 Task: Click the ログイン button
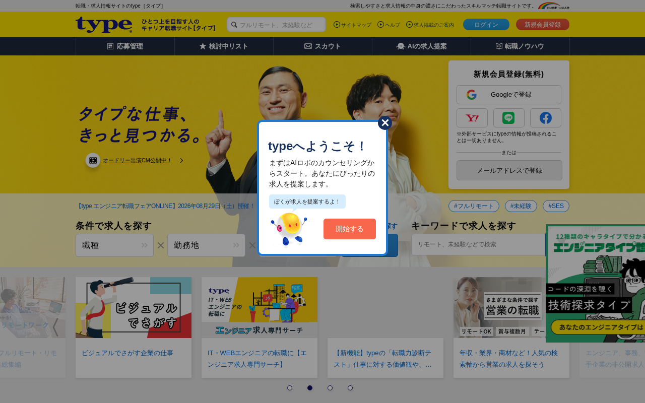point(486,25)
